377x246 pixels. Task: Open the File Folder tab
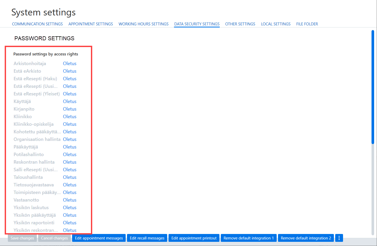coord(307,24)
